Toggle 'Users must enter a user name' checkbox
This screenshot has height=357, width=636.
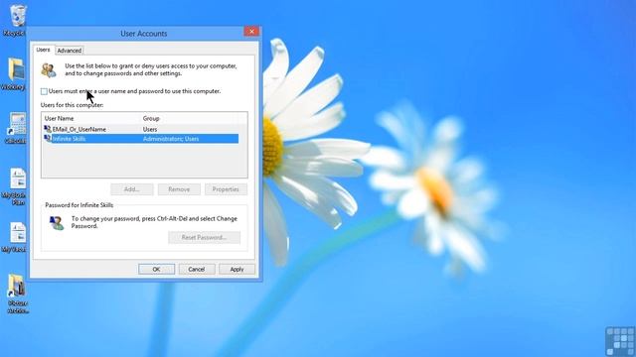pyautogui.click(x=44, y=91)
